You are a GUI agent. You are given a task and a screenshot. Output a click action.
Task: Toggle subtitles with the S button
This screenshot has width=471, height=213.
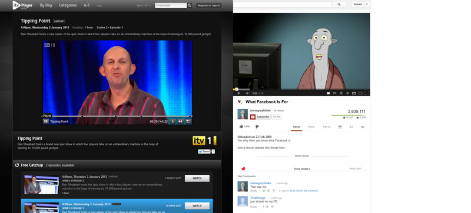pyautogui.click(x=173, y=121)
